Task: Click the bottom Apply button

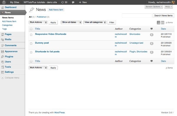Action: pyautogui.click(x=53, y=68)
